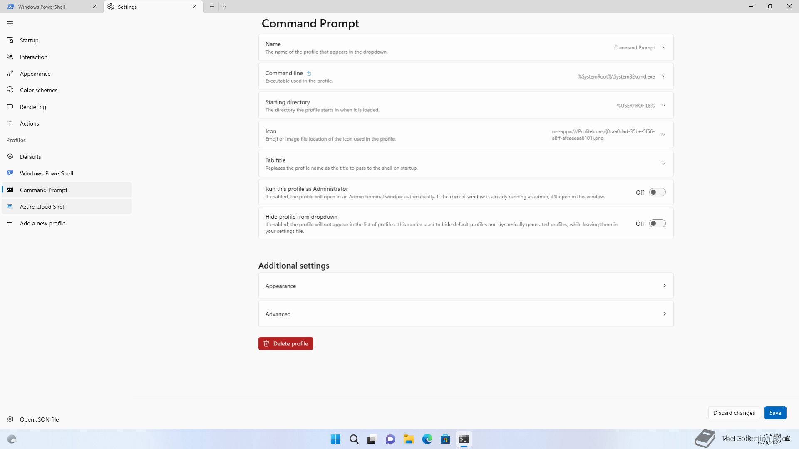The image size is (799, 449).
Task: Click the Save button
Action: (775, 413)
